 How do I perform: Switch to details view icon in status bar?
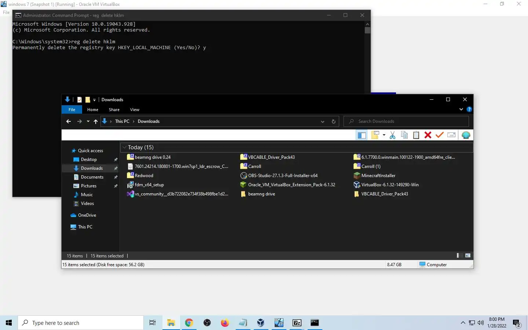[x=459, y=256]
